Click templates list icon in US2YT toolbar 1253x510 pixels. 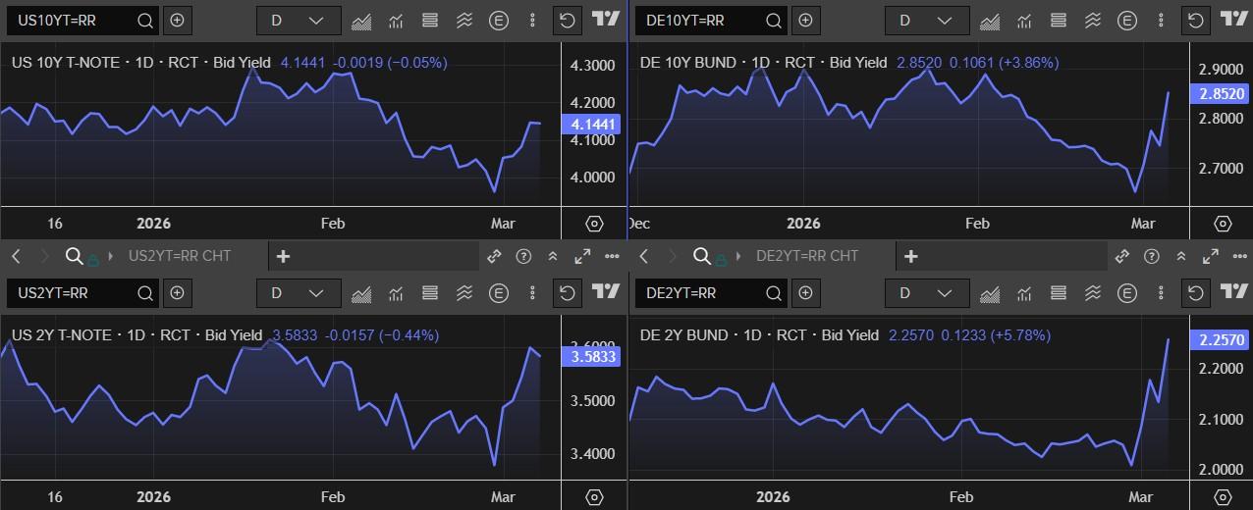[429, 292]
